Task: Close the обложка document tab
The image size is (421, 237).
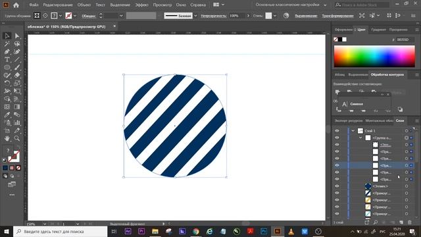Action: point(114,26)
